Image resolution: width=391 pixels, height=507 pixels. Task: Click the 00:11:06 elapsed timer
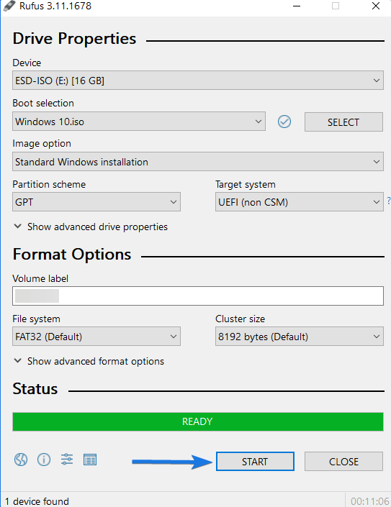(x=370, y=501)
